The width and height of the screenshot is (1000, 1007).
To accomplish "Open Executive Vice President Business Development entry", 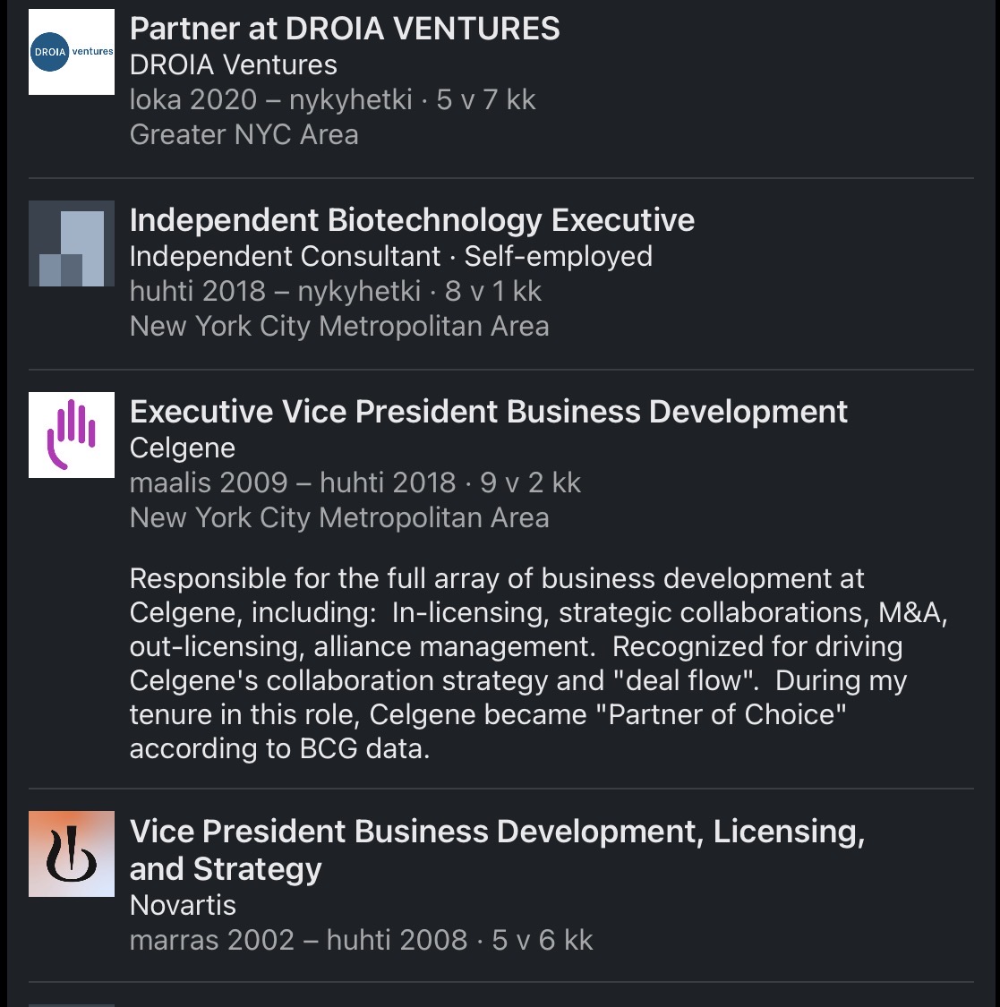I will (x=488, y=412).
